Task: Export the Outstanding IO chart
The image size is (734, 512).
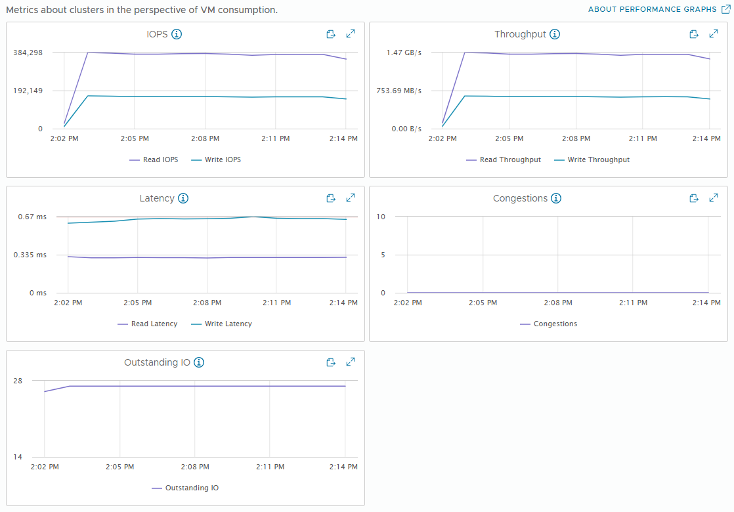Action: (x=331, y=362)
